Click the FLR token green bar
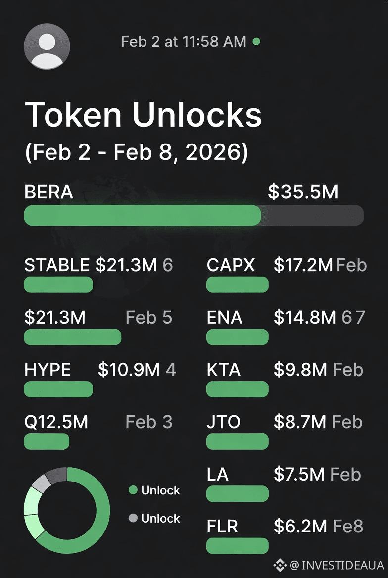The width and height of the screenshot is (388, 578). pyautogui.click(x=238, y=546)
